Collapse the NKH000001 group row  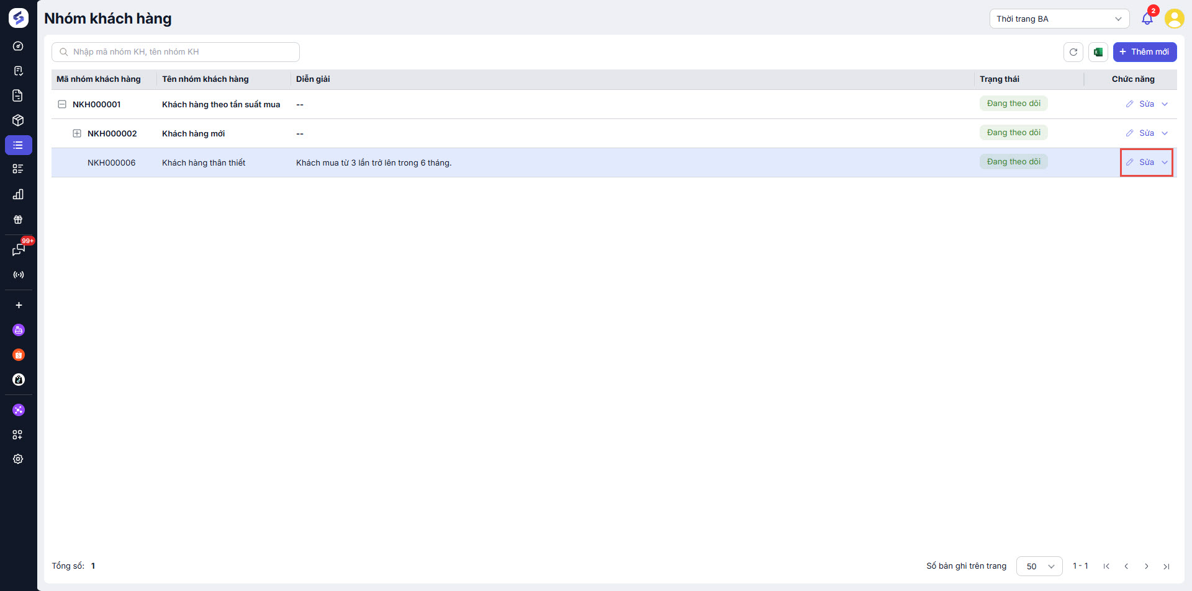tap(62, 104)
